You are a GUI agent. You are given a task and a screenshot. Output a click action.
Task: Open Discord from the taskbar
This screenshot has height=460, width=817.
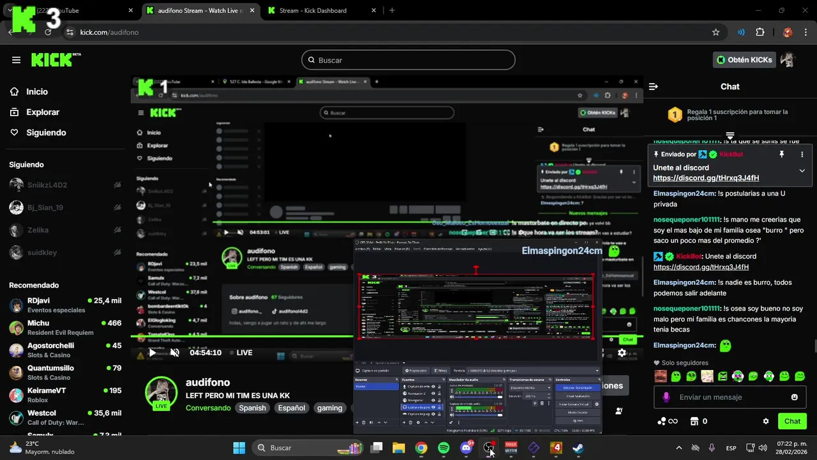click(x=467, y=448)
